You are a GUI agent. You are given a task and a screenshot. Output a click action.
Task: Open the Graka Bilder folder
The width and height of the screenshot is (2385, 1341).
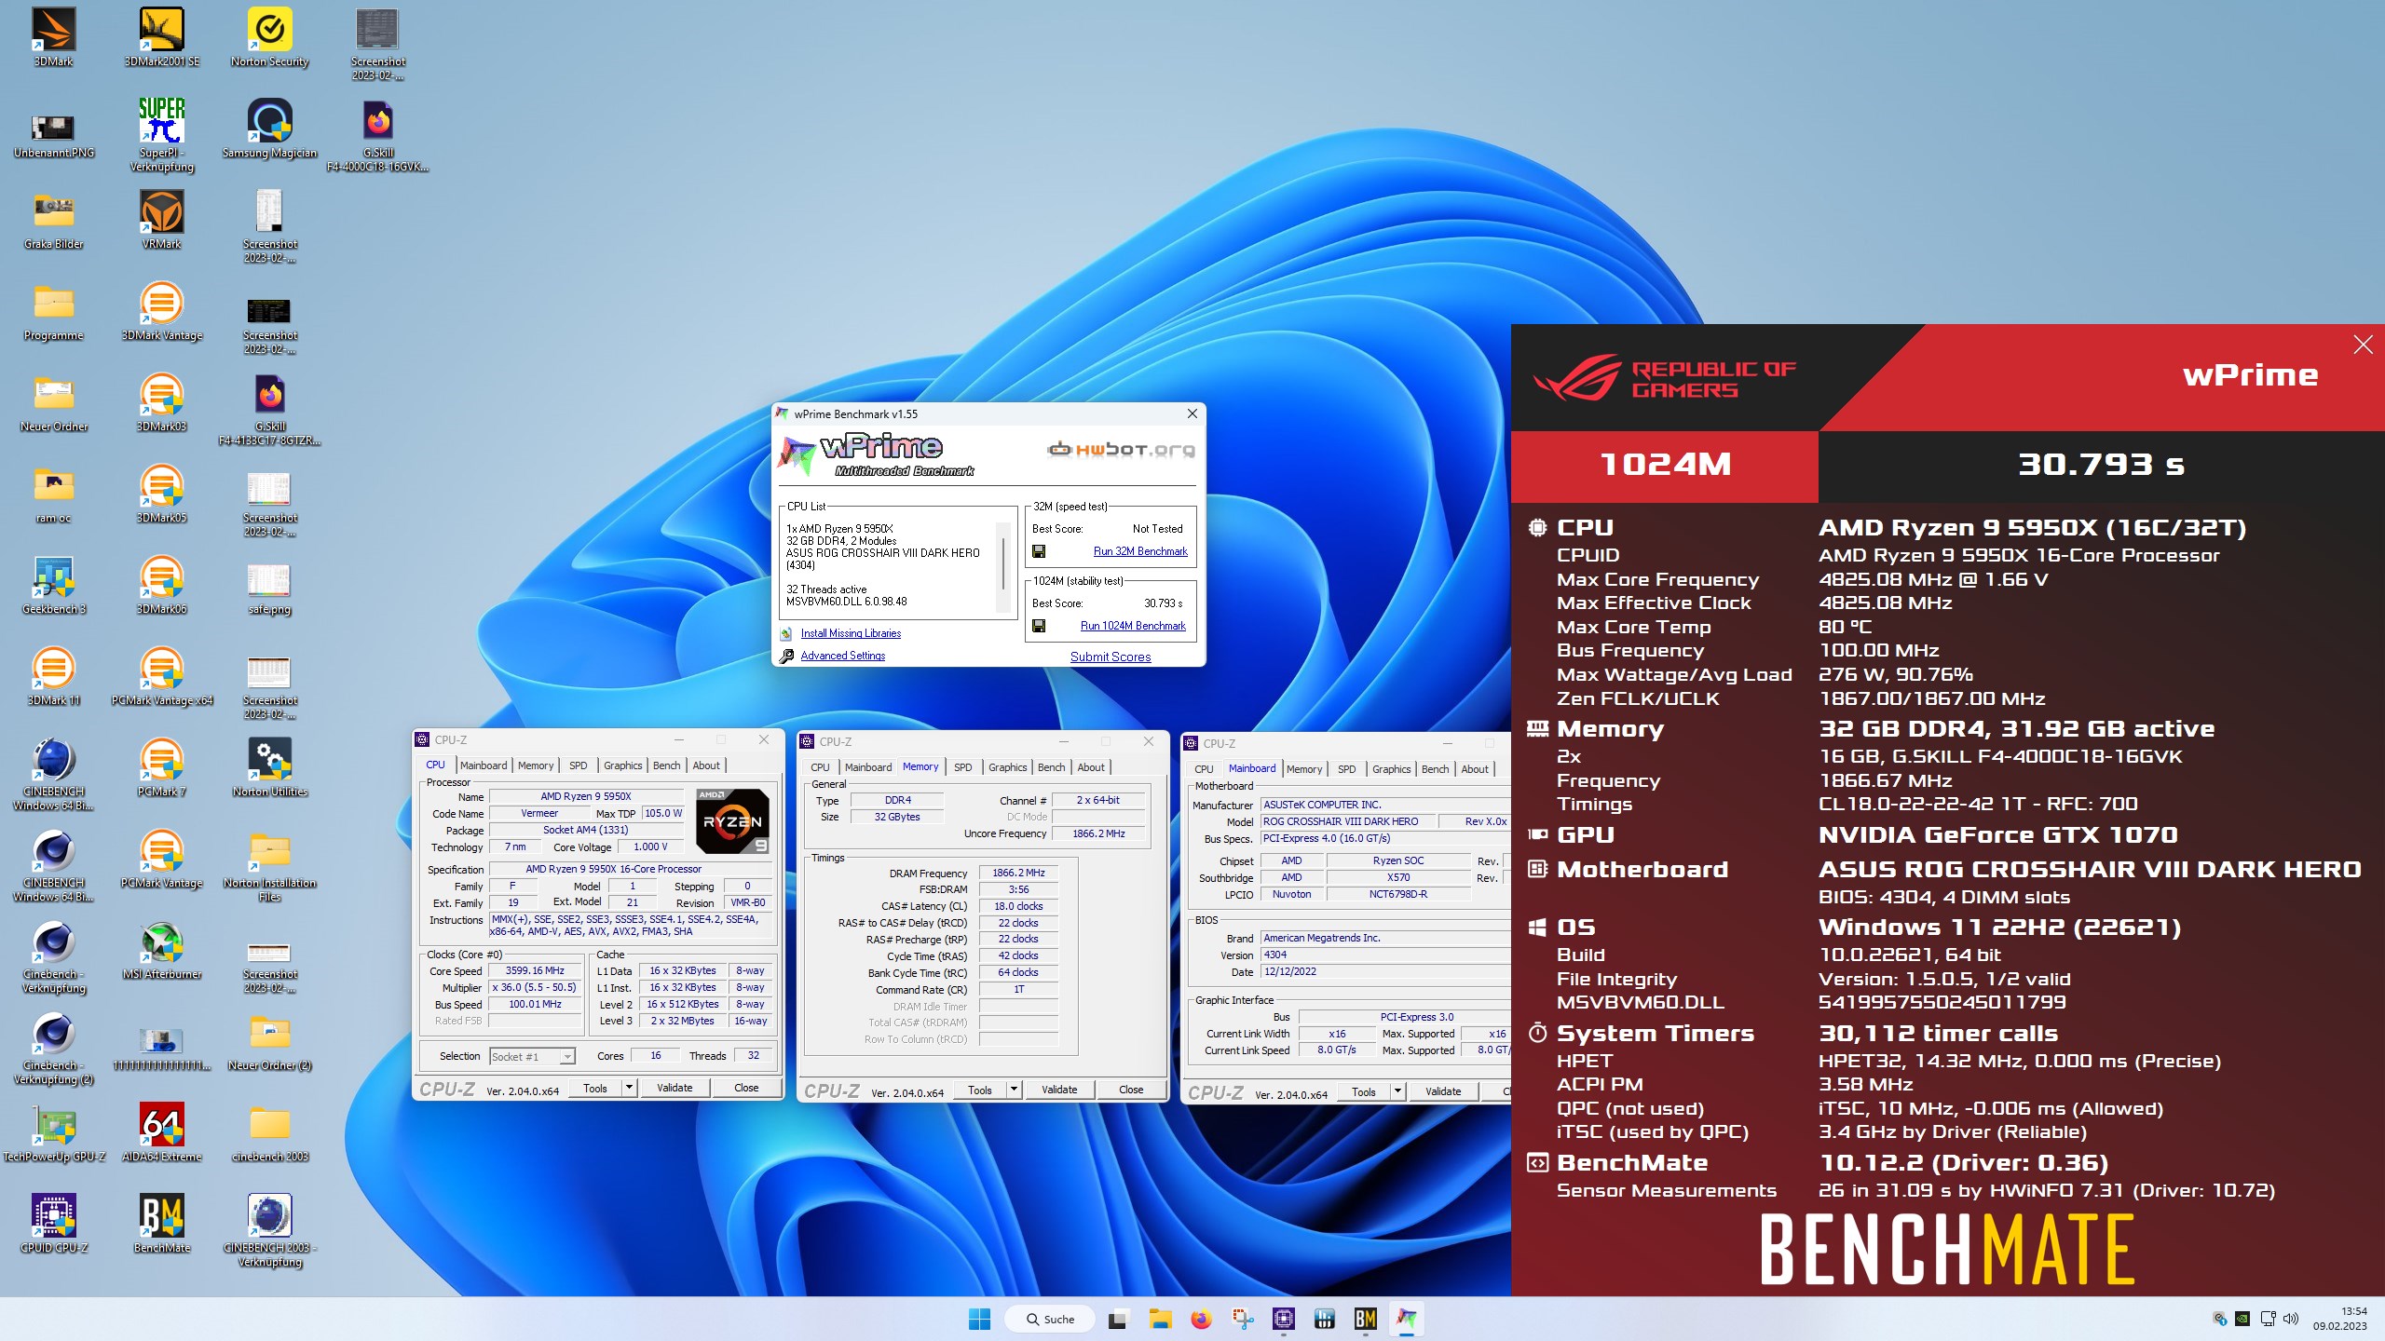click(x=53, y=220)
